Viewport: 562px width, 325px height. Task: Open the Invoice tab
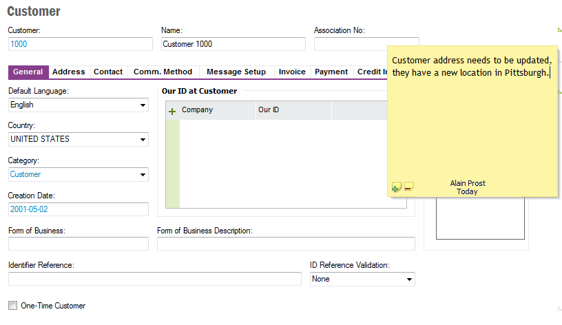292,72
